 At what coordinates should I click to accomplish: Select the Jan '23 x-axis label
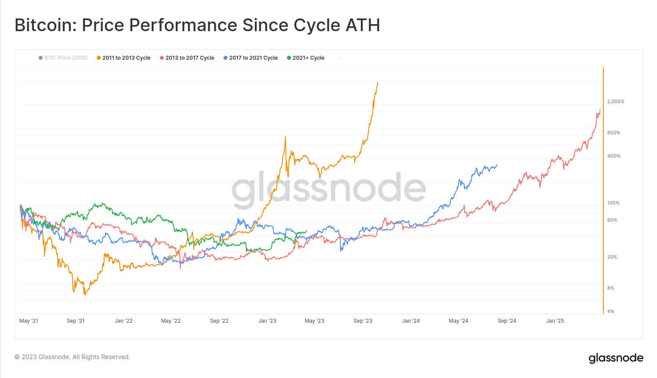[x=267, y=321]
